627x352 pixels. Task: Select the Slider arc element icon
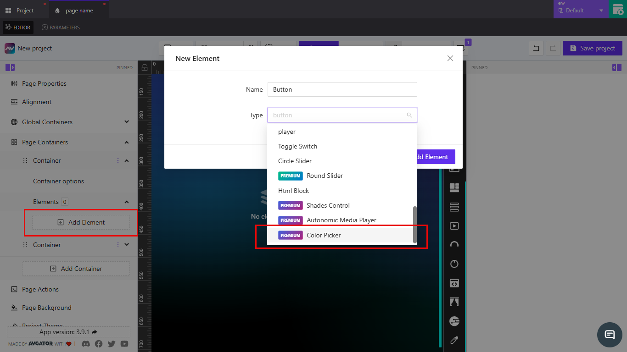coord(454,245)
